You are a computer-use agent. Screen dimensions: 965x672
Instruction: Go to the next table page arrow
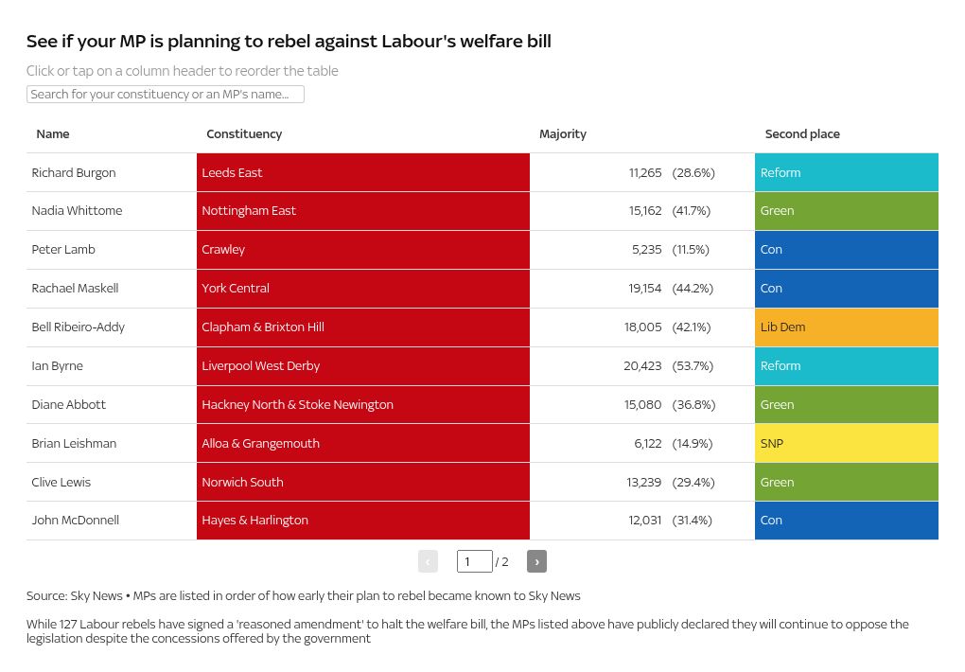pyautogui.click(x=536, y=561)
